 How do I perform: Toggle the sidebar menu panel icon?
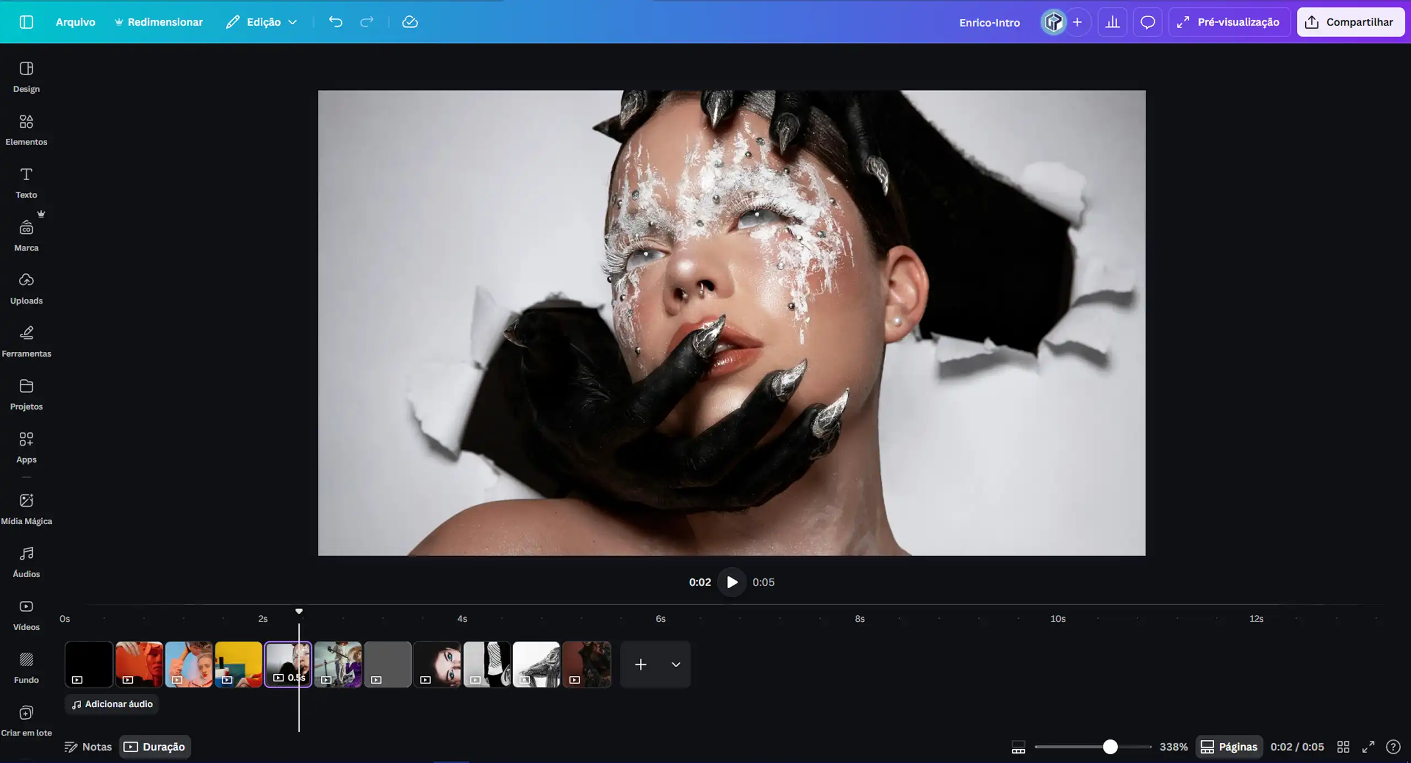(26, 22)
